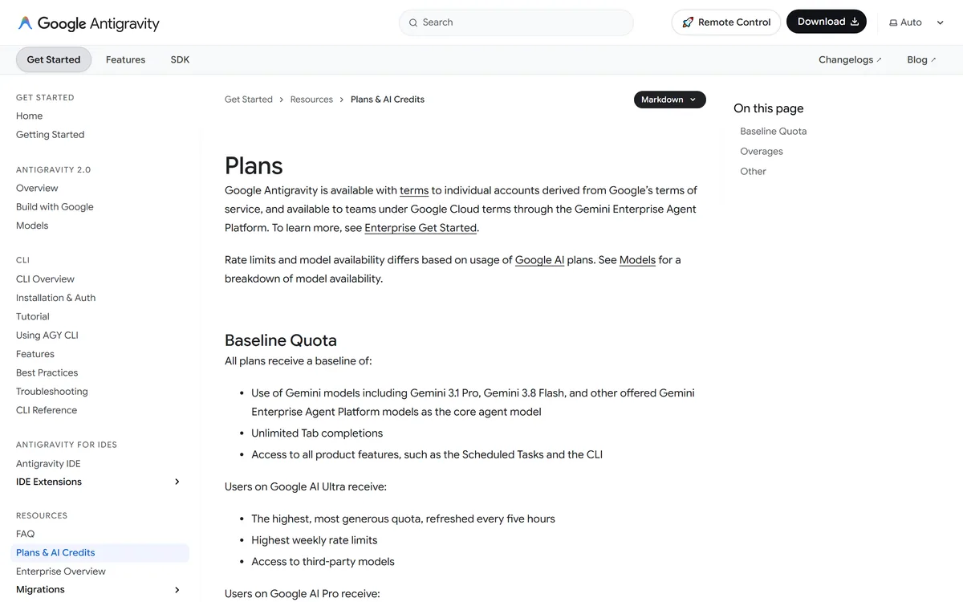
Task: Open the Blog link
Action: point(921,59)
